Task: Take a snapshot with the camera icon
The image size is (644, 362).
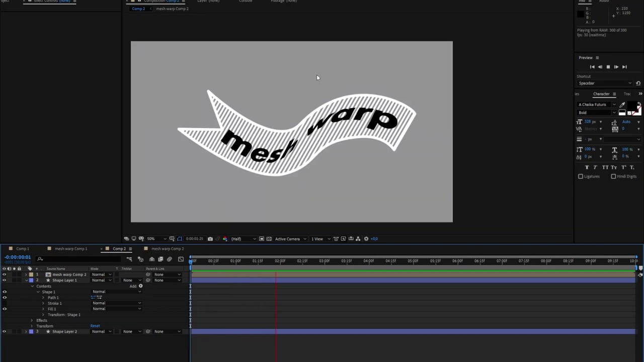Action: click(x=210, y=239)
